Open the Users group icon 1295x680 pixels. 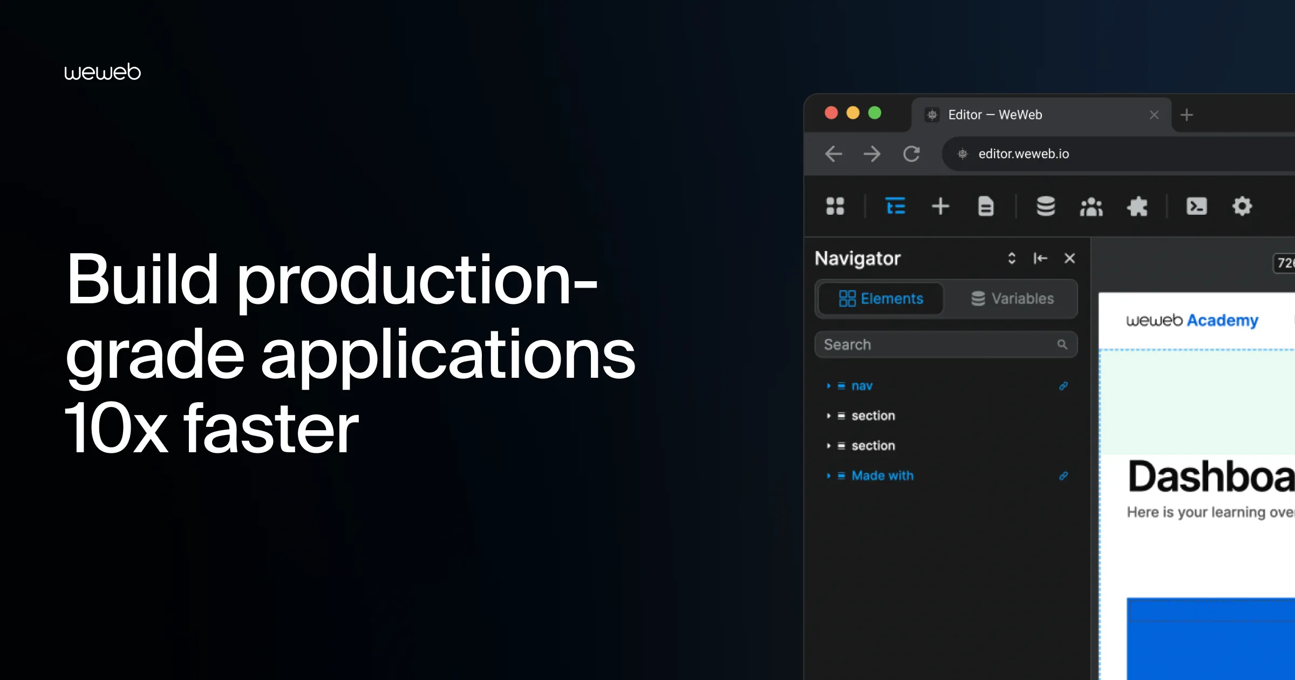(x=1091, y=206)
